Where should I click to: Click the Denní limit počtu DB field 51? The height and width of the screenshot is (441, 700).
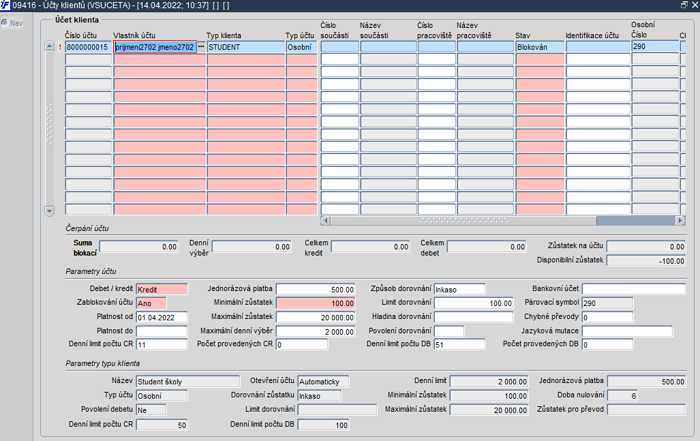(x=459, y=344)
